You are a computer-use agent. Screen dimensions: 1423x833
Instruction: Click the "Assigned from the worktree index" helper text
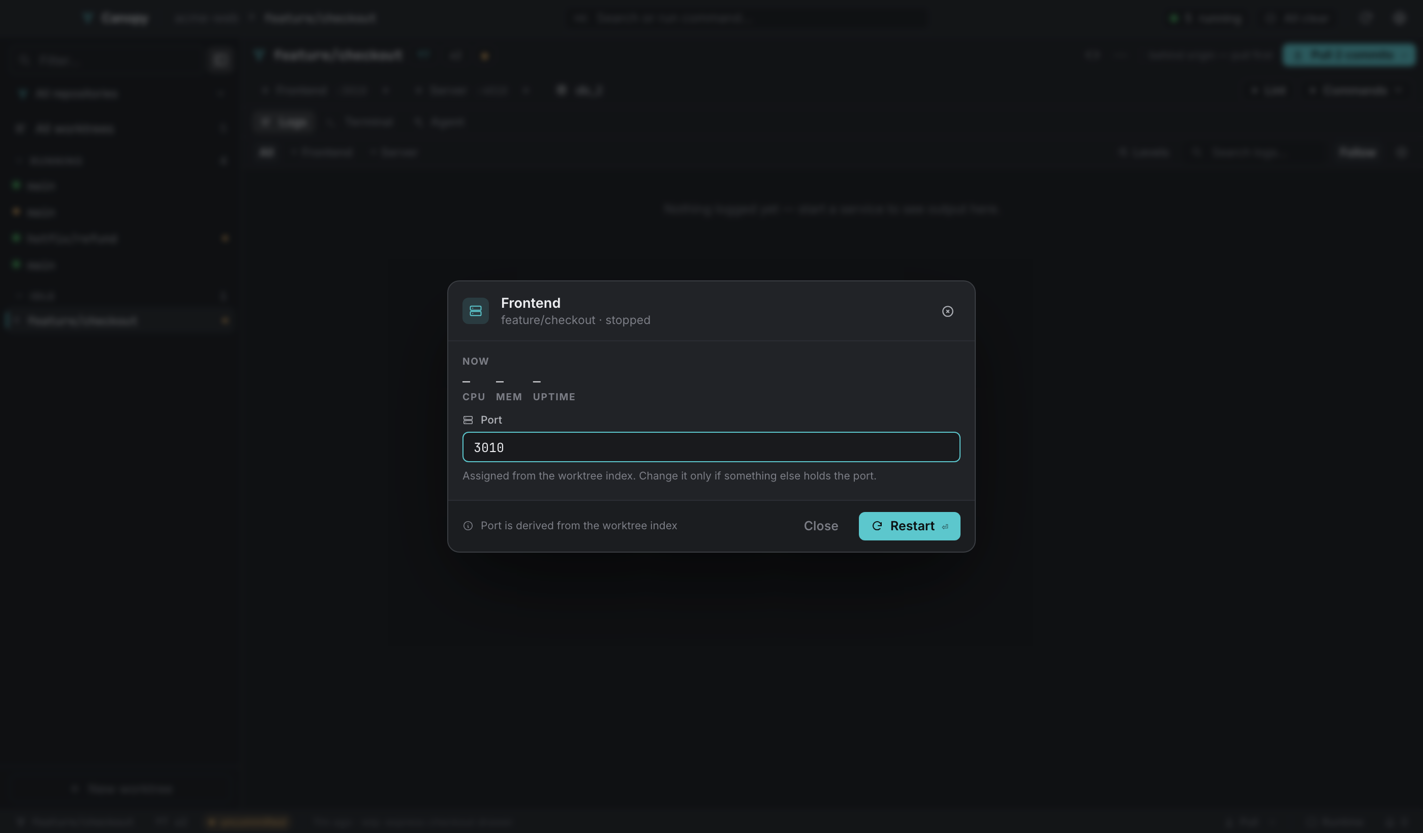pos(669,476)
